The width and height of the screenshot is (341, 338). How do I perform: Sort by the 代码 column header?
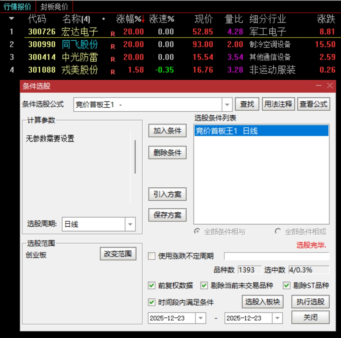(37, 19)
